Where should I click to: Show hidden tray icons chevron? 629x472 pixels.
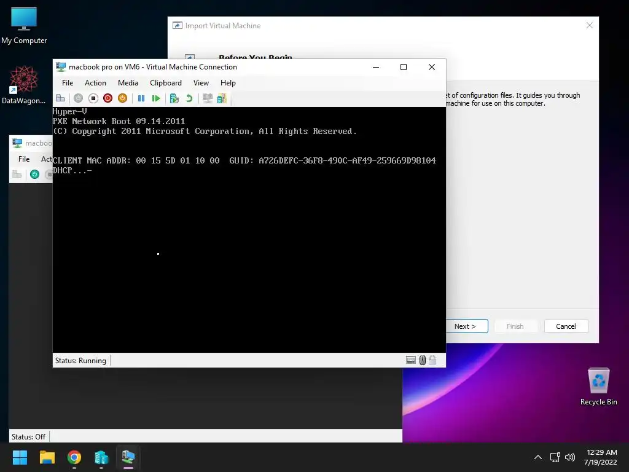point(538,457)
